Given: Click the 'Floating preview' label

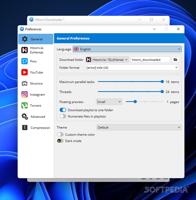Looking at the screenshot, I should tap(71, 102).
